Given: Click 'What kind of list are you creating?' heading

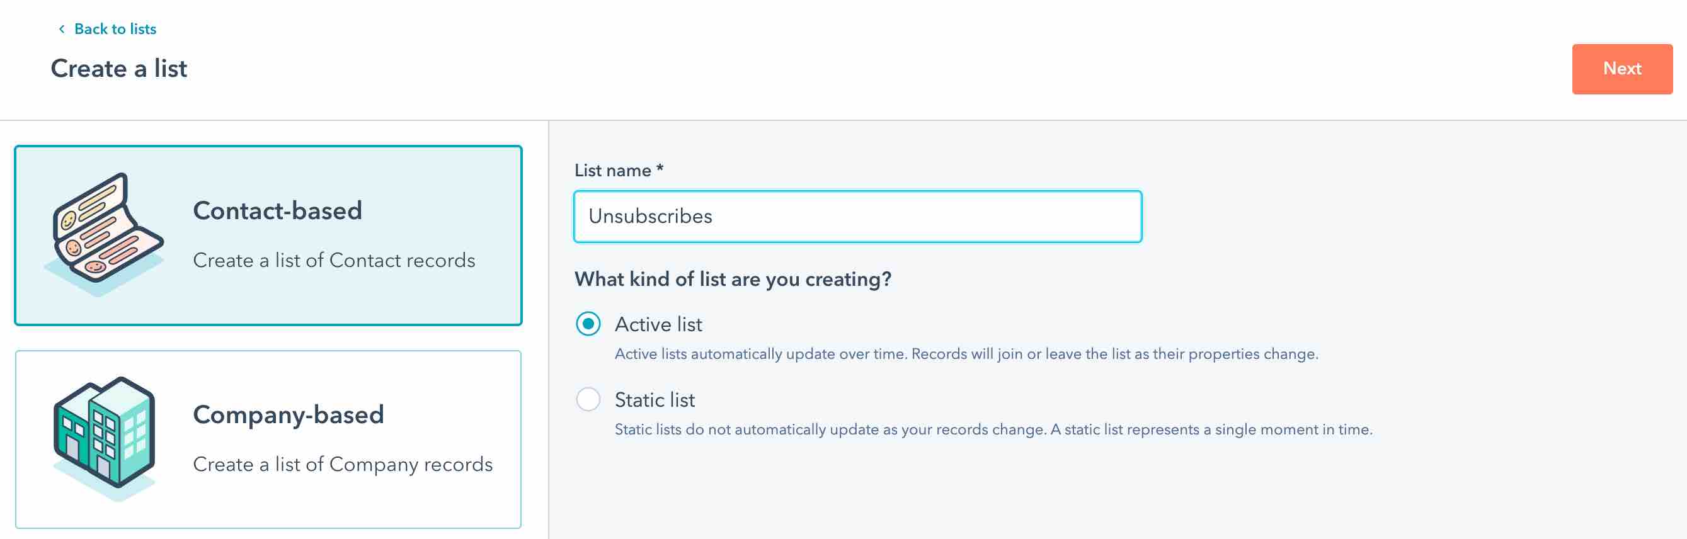Looking at the screenshot, I should coord(732,279).
